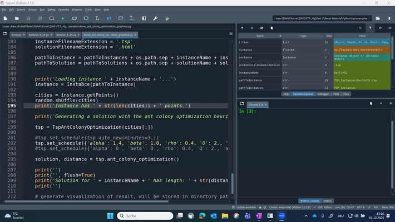Screen dimensions: 395x222
Task: Click the refresh variables icon
Action: coord(380,28)
